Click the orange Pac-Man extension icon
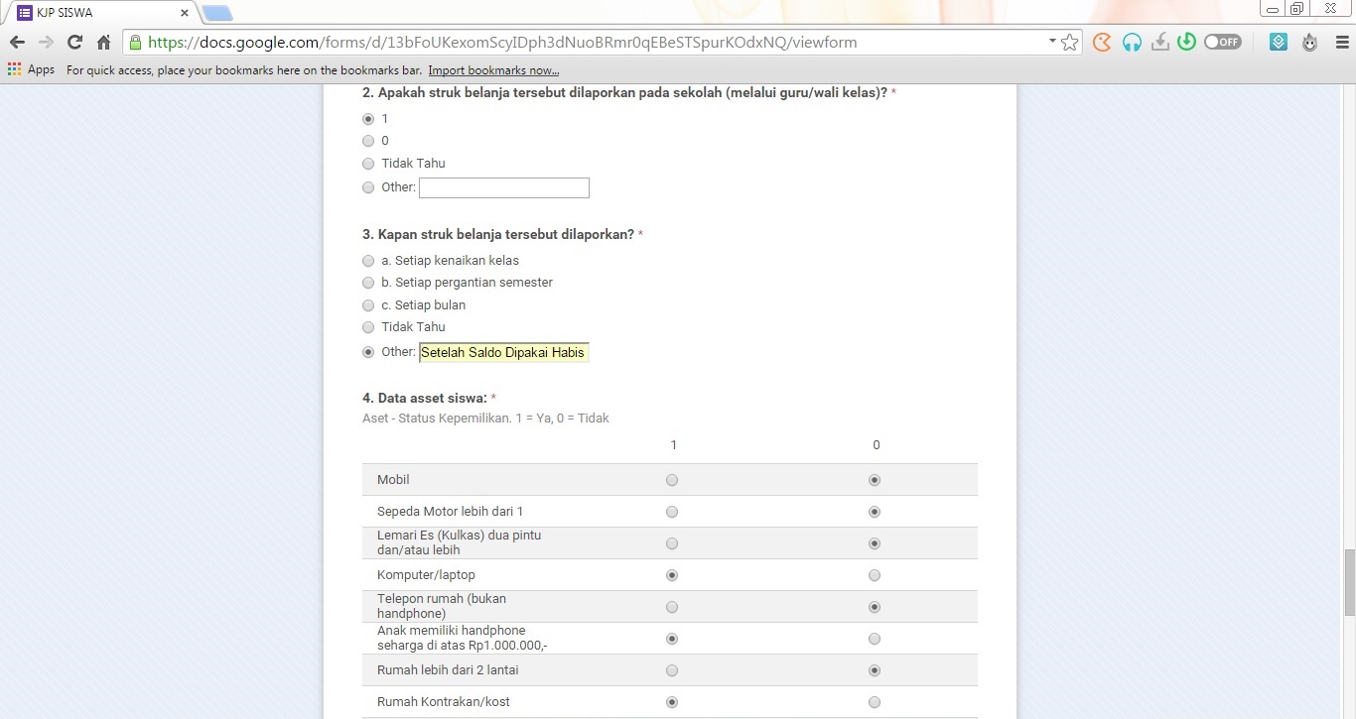Image resolution: width=1356 pixels, height=719 pixels. [1102, 43]
